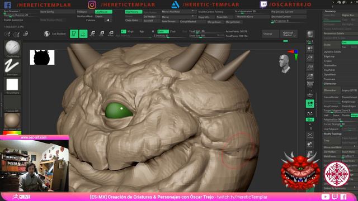Image resolution: width=358 pixels, height=201 pixels.
Task: Click the AAHalf icon in right shelf
Action: click(310, 76)
